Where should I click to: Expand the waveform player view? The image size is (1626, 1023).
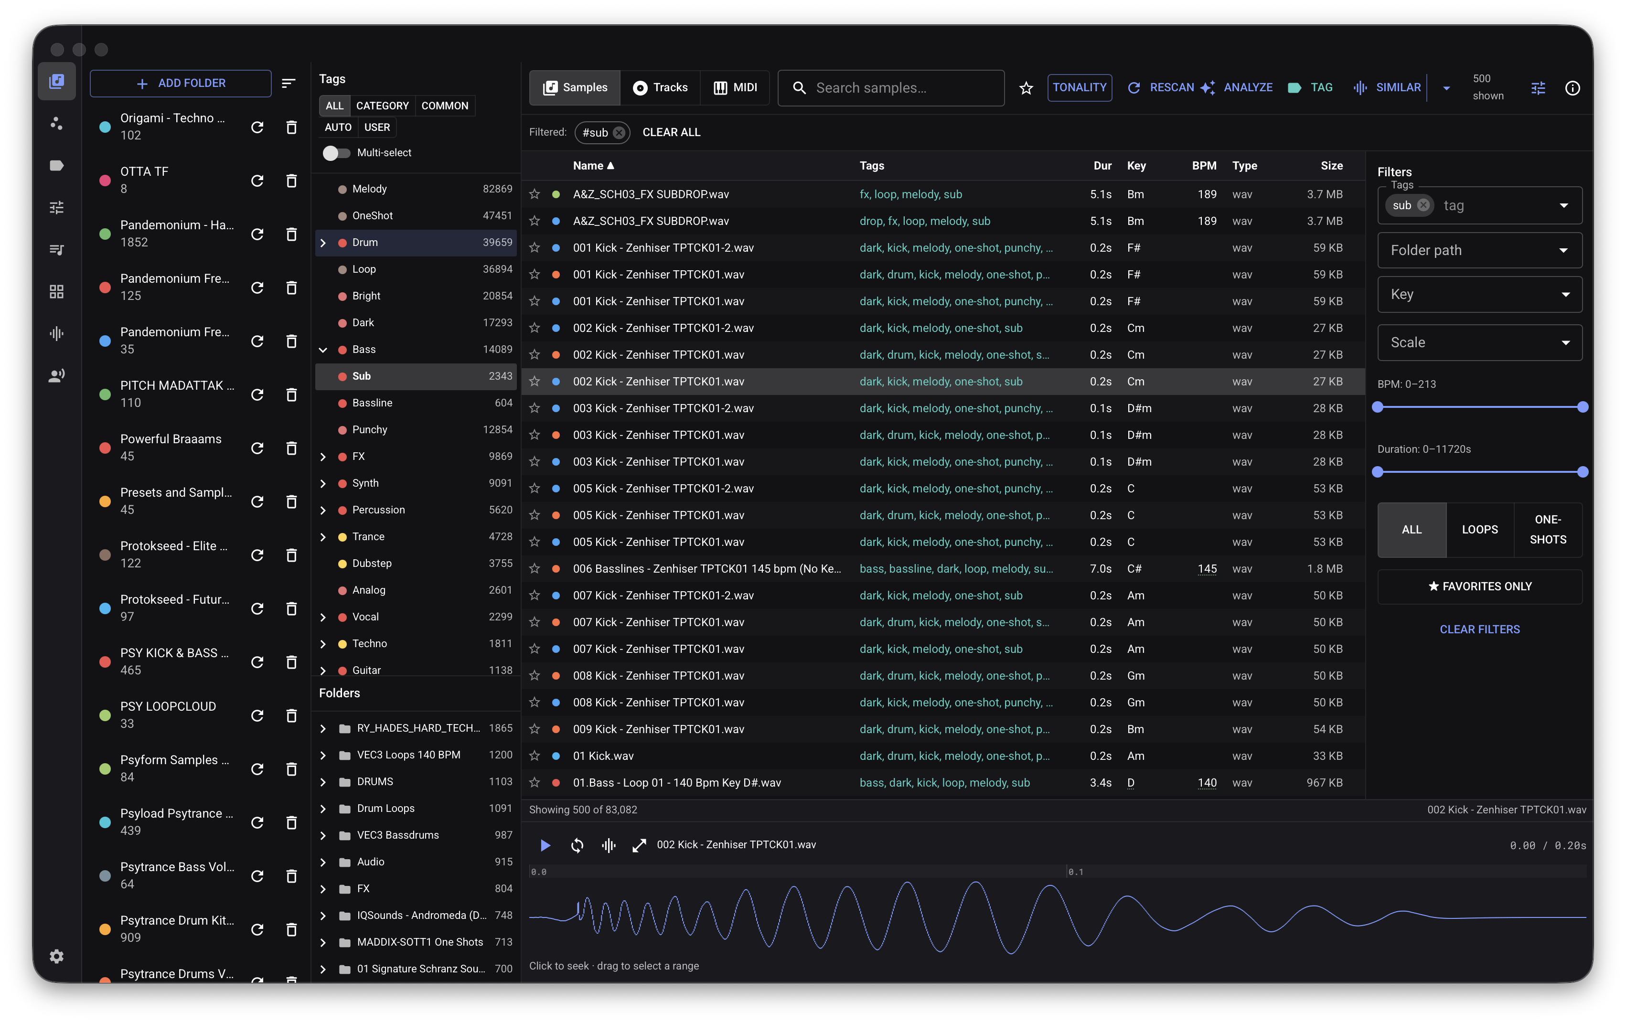tap(639, 845)
